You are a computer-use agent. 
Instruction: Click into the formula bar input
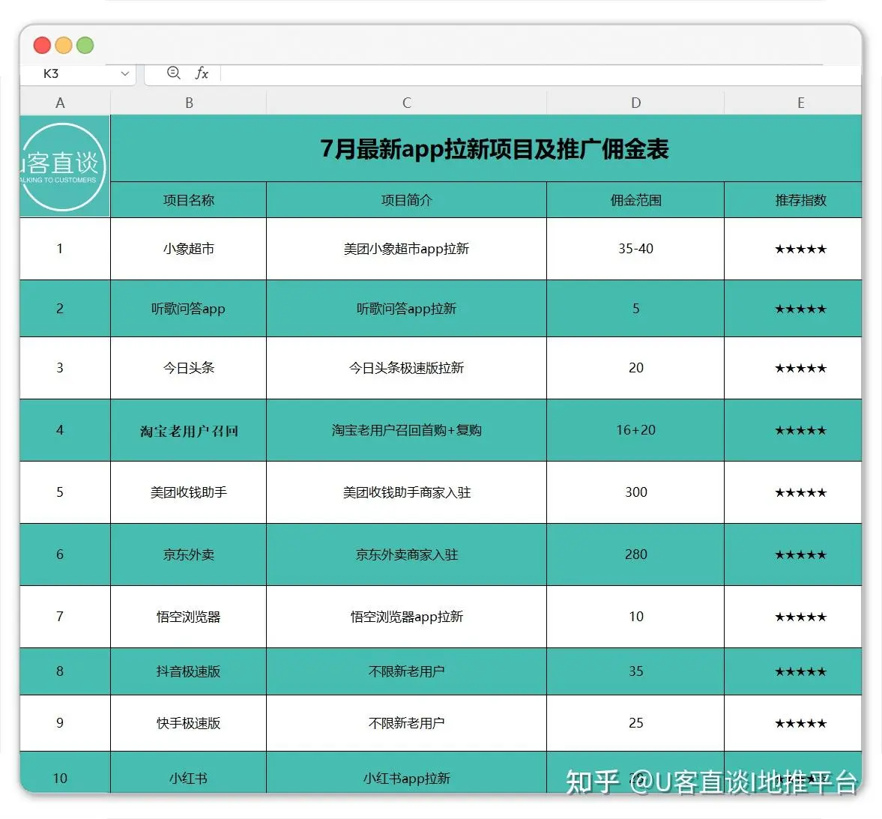[x=540, y=73]
